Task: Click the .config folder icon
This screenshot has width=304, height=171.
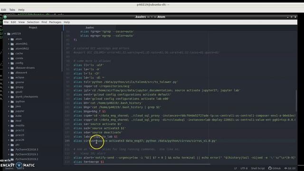Action: [x=12, y=63]
